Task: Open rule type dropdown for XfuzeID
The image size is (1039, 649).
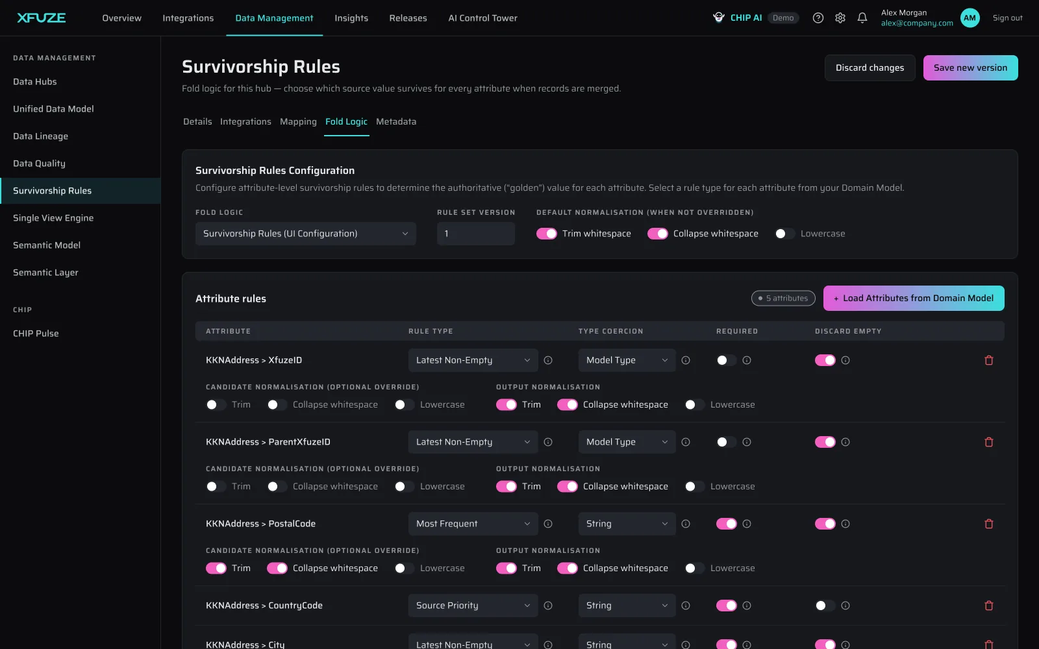Action: tap(473, 360)
